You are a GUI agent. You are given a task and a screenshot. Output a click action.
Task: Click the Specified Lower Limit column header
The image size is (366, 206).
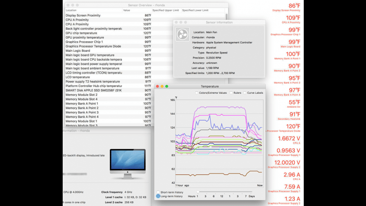203,10
